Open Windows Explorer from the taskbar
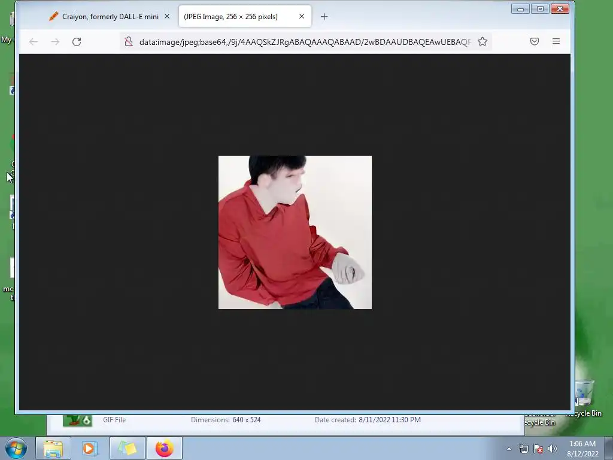Screen dimensions: 613x460 pyautogui.click(x=53, y=448)
